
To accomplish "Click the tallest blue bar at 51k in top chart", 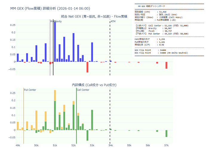I will (x=55, y=42).
